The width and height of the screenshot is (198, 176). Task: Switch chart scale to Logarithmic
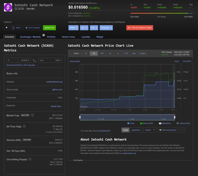[x=135, y=130]
